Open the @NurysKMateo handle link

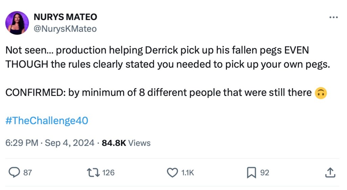65,29
